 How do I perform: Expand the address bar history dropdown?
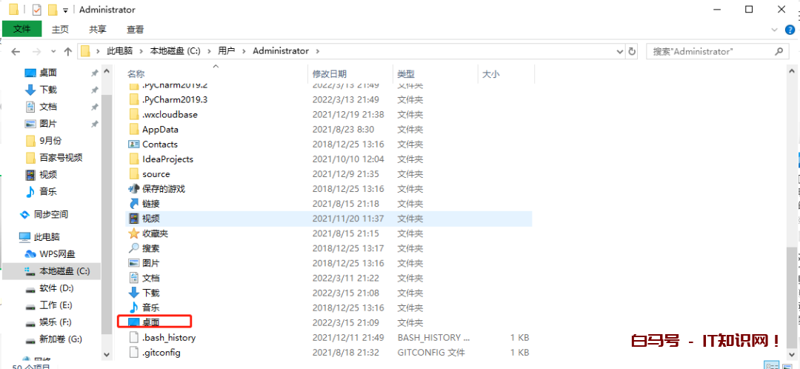(619, 51)
